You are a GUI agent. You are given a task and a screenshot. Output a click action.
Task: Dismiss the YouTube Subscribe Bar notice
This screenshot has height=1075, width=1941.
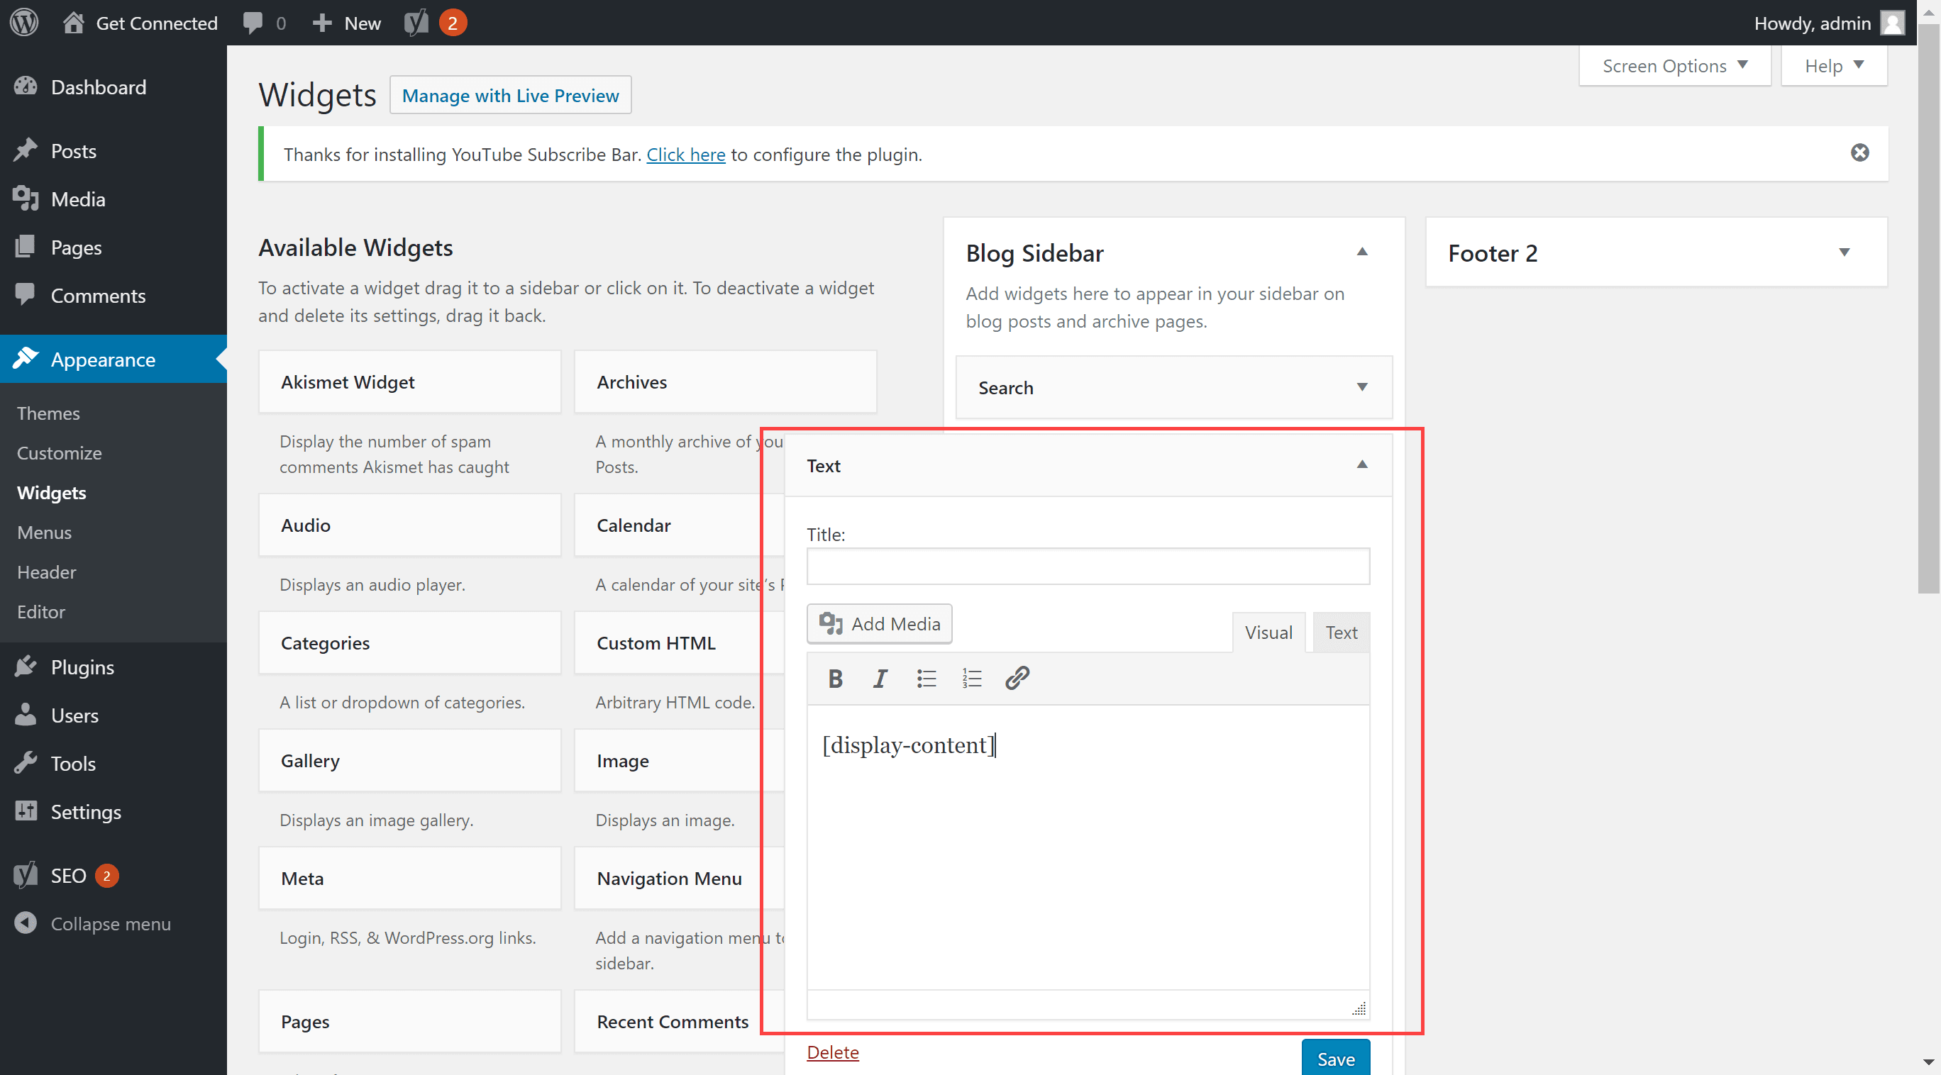coord(1859,152)
